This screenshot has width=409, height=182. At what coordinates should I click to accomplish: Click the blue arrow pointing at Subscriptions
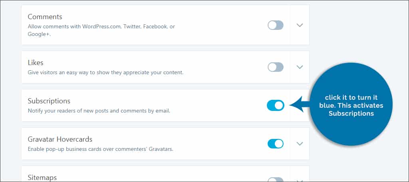(x=300, y=104)
